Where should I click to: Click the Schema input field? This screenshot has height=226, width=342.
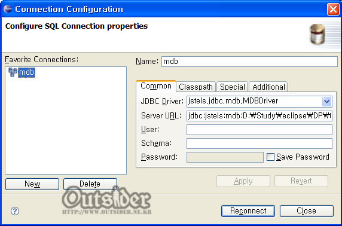point(259,143)
